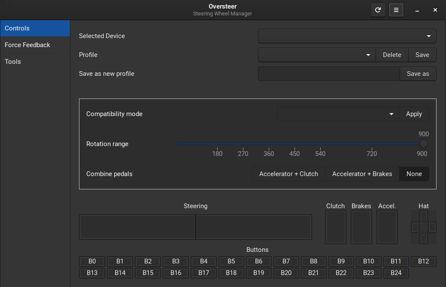Set rotation range near 540 mark

pos(320,144)
